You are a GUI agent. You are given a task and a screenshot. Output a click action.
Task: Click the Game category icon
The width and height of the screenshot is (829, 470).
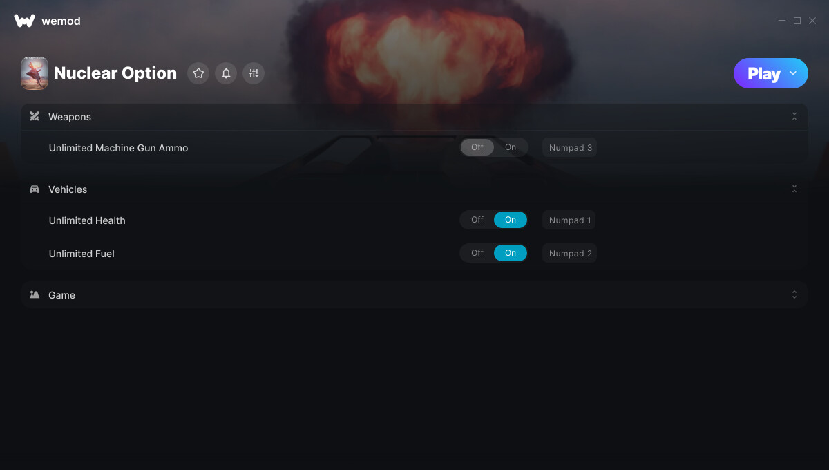[x=35, y=295]
